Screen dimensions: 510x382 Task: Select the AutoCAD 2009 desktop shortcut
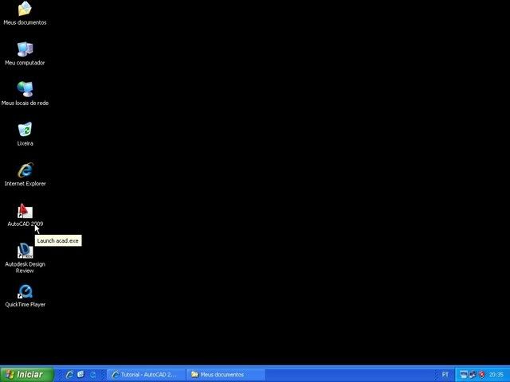[x=25, y=211]
